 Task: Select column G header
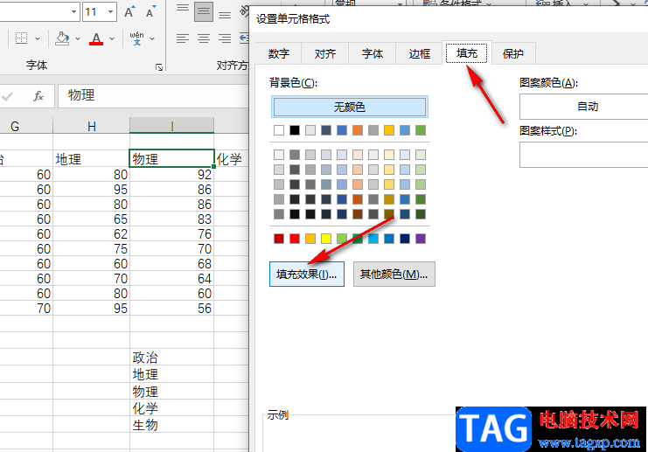coord(26,126)
